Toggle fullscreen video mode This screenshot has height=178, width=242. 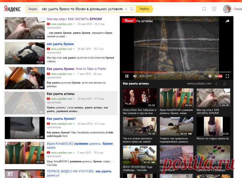pos(227,76)
